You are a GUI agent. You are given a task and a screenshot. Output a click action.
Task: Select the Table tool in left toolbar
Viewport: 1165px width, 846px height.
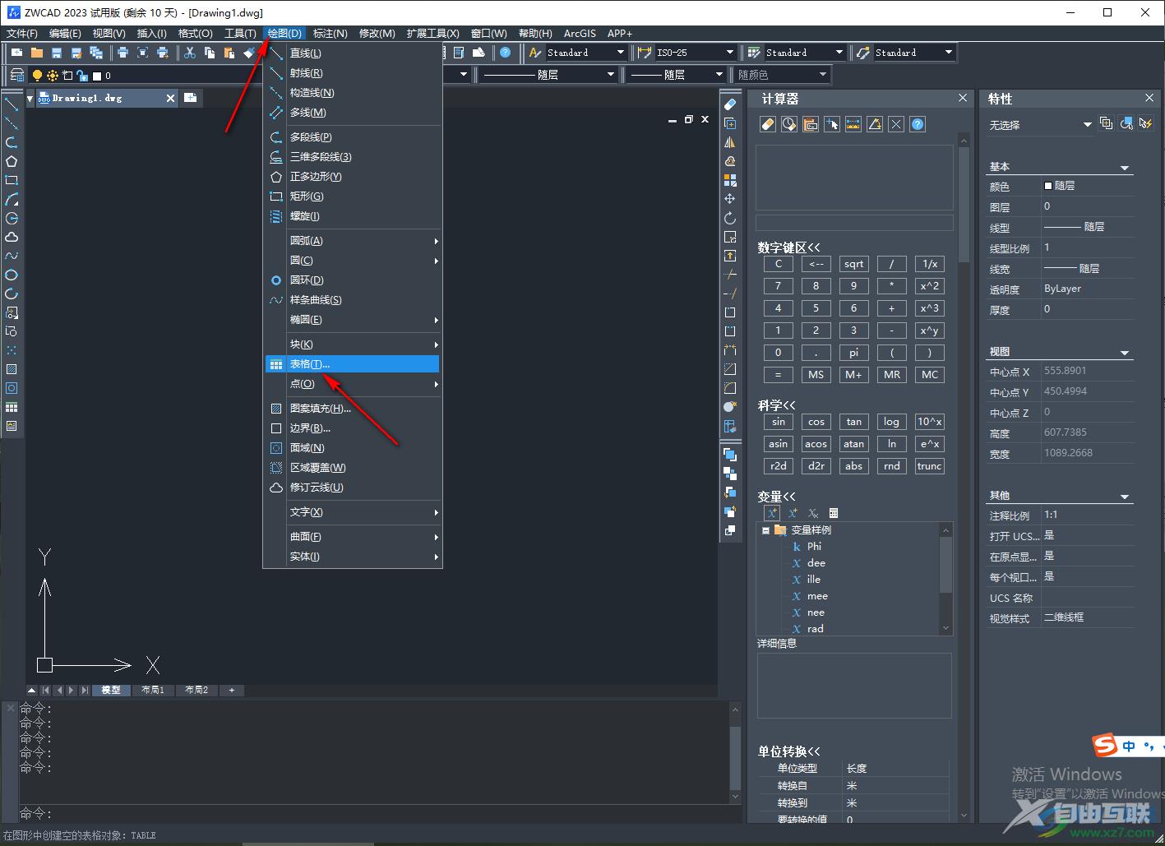coord(12,407)
